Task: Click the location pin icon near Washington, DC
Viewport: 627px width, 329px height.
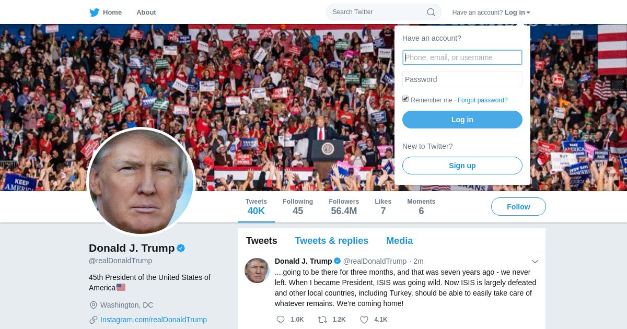Action: click(x=94, y=305)
